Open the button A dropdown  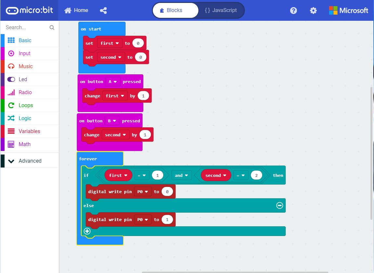pyautogui.click(x=112, y=81)
